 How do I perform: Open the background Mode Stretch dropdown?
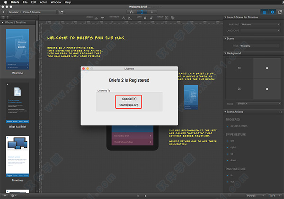[258, 104]
